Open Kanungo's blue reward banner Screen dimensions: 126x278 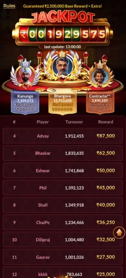pyautogui.click(x=25, y=102)
